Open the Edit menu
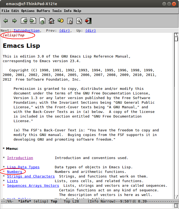Screen dimensions: 179x209 (x=15, y=11)
